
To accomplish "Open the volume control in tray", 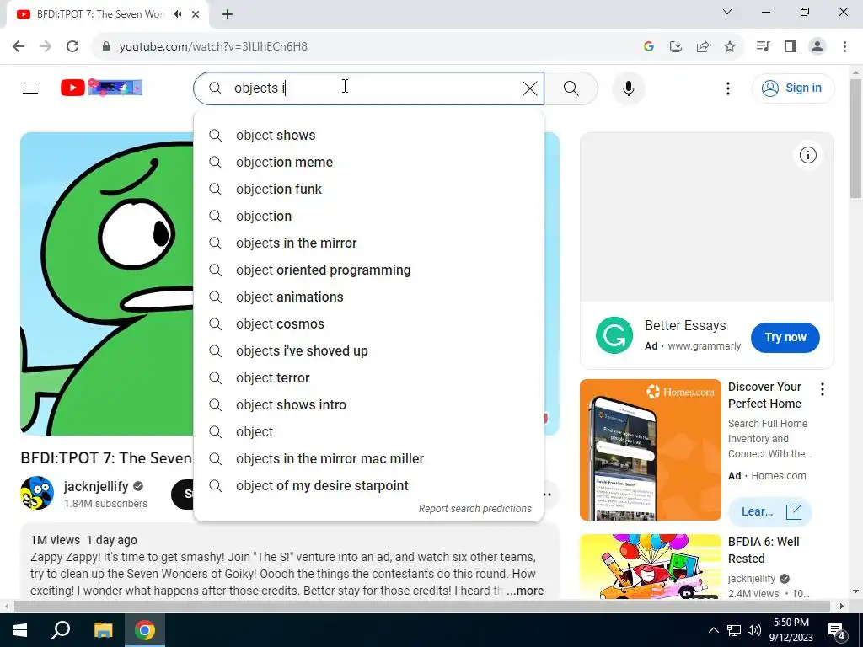I will (x=754, y=630).
